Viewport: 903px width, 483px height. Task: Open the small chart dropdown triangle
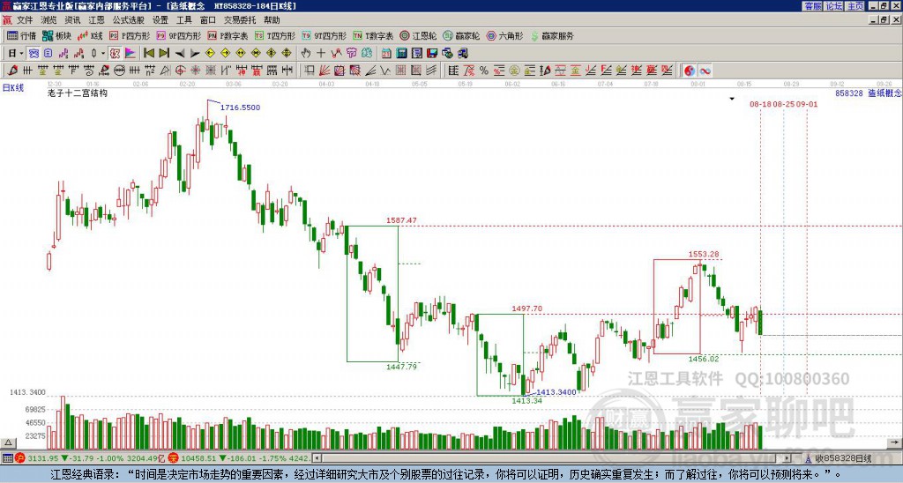pyautogui.click(x=732, y=99)
